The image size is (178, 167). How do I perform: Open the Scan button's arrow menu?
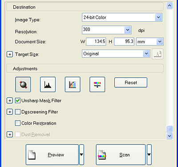[149, 155]
